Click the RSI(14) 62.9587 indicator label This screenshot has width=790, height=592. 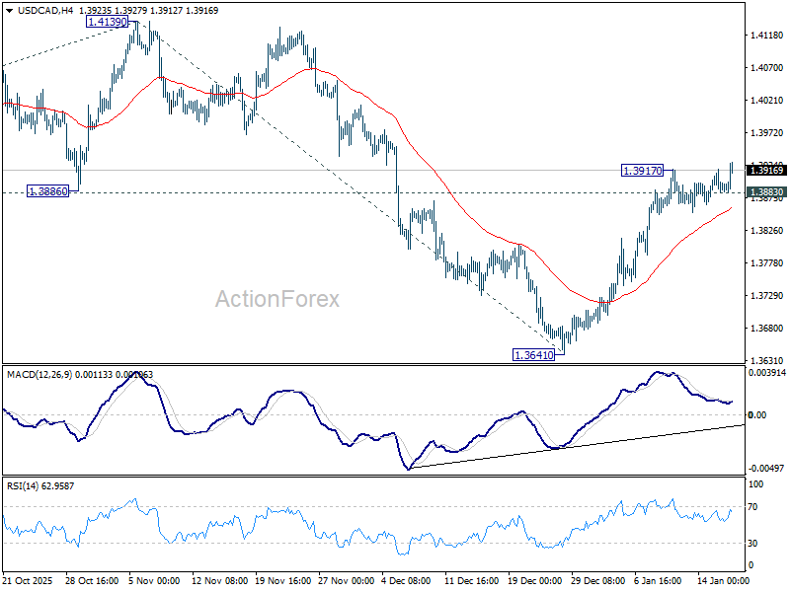tap(39, 483)
